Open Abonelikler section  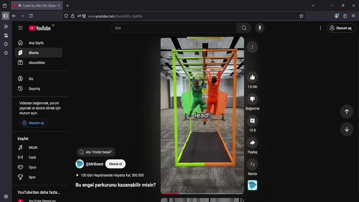coord(38,63)
